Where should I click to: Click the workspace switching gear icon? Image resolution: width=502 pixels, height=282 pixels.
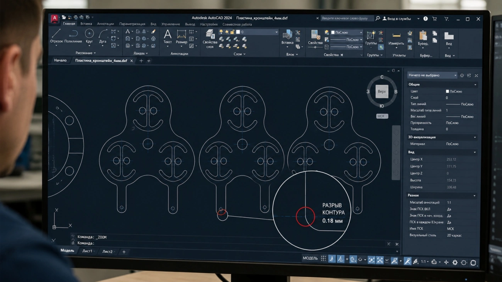point(455,262)
